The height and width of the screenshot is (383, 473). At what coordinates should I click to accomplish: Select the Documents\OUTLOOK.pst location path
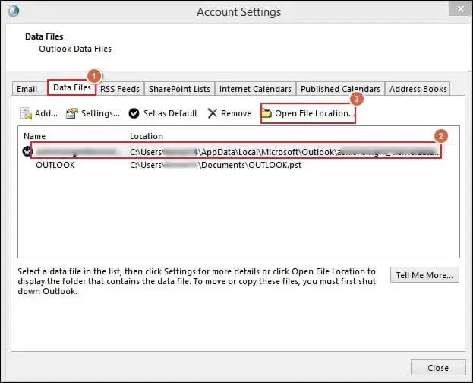216,165
